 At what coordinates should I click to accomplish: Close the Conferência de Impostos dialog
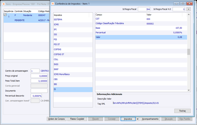coord(189,4)
